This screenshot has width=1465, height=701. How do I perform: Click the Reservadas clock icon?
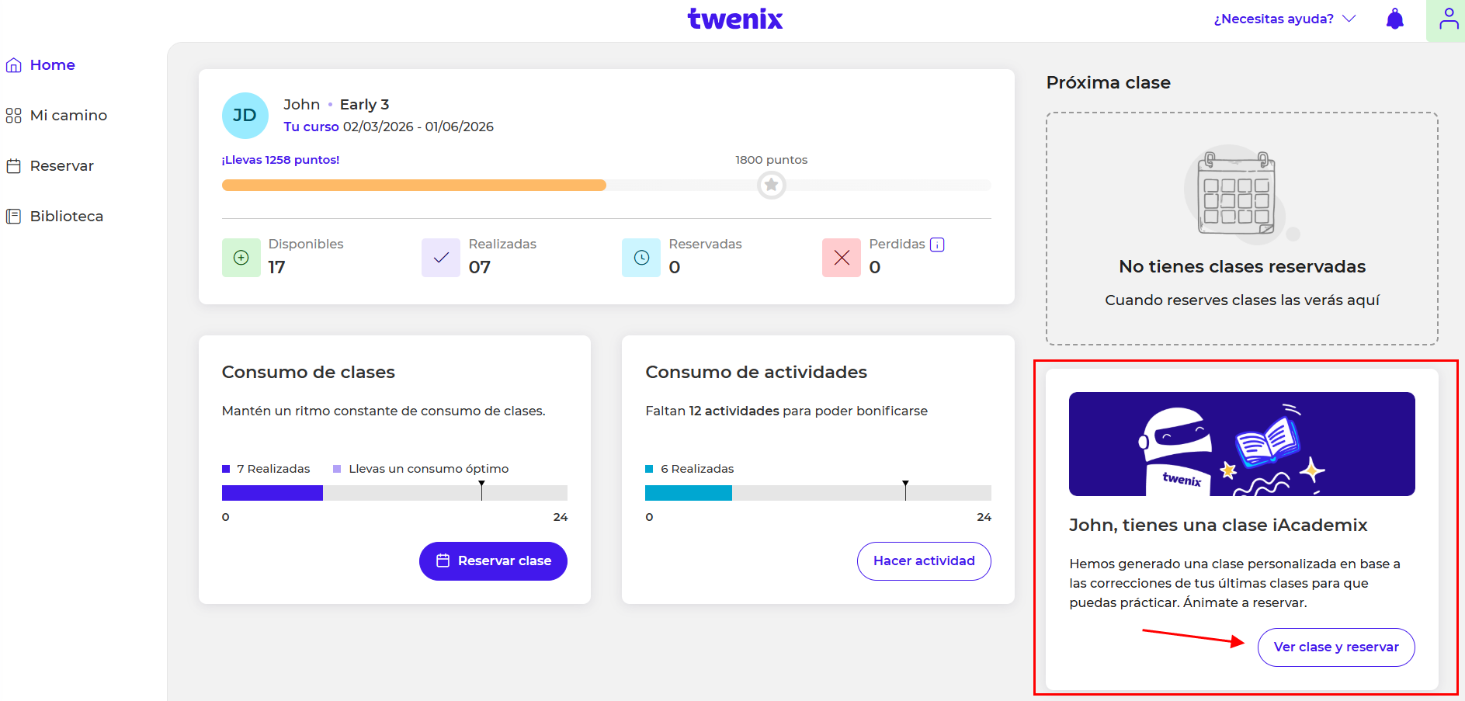641,258
